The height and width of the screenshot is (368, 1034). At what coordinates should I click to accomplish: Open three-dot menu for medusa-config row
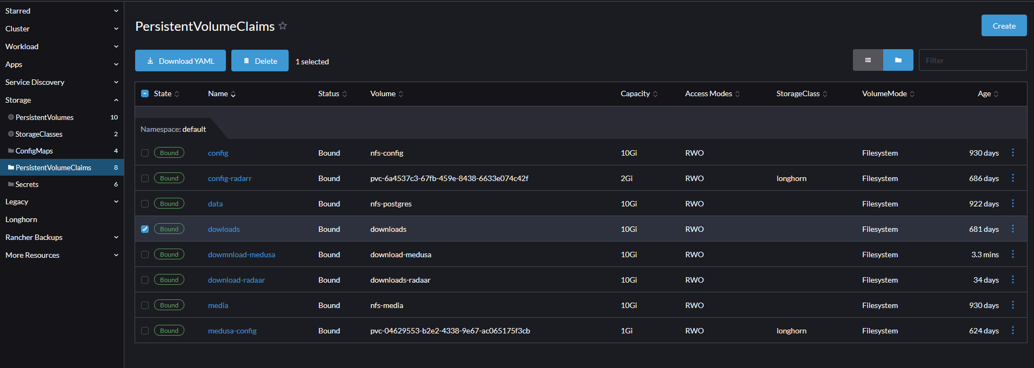1012,331
